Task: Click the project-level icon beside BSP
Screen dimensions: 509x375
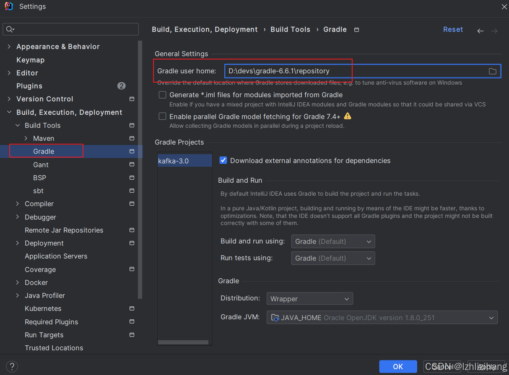Action: (x=132, y=178)
